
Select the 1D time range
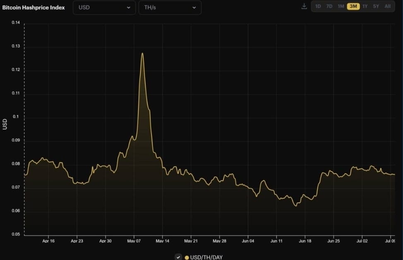318,7
